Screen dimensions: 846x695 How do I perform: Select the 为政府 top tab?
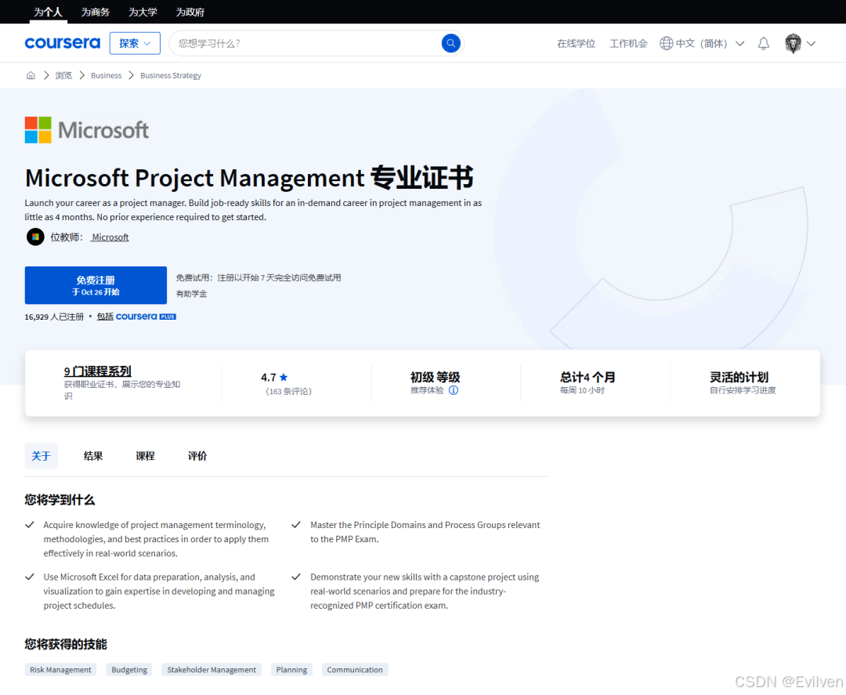190,12
